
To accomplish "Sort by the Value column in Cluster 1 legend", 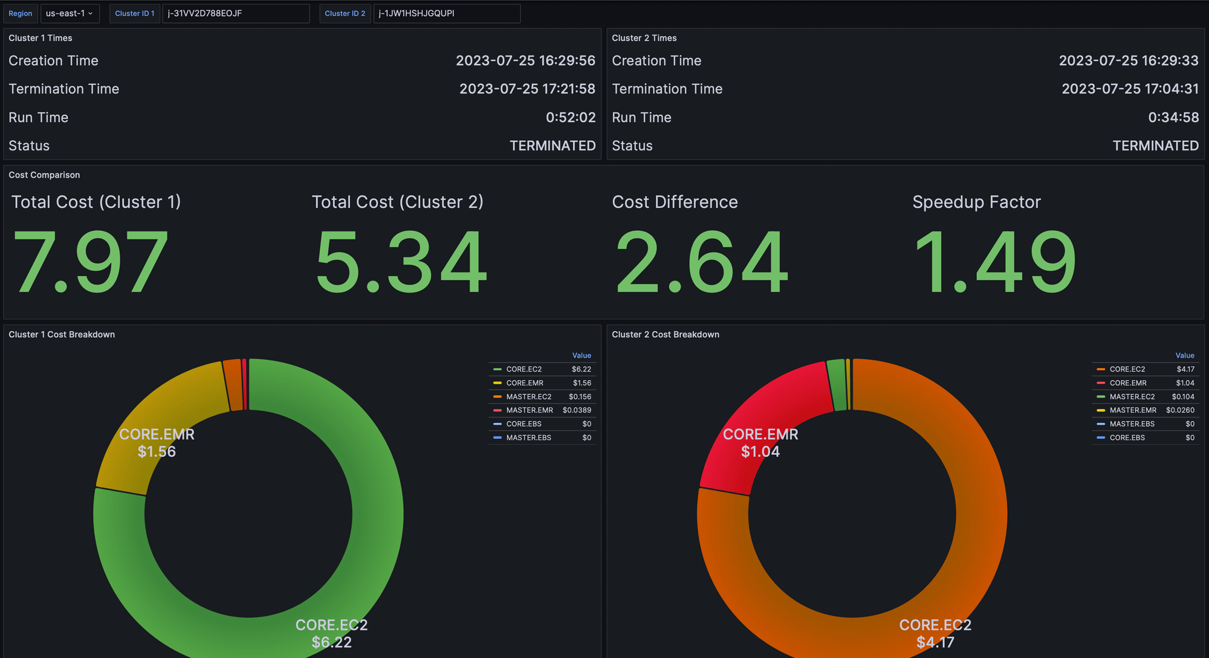I will pos(582,355).
